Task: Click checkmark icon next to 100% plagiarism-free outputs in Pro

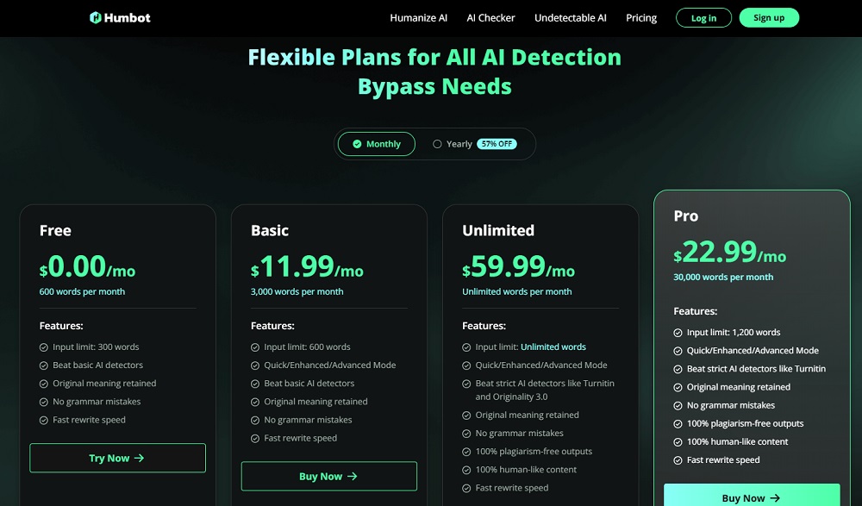Action: (x=678, y=423)
